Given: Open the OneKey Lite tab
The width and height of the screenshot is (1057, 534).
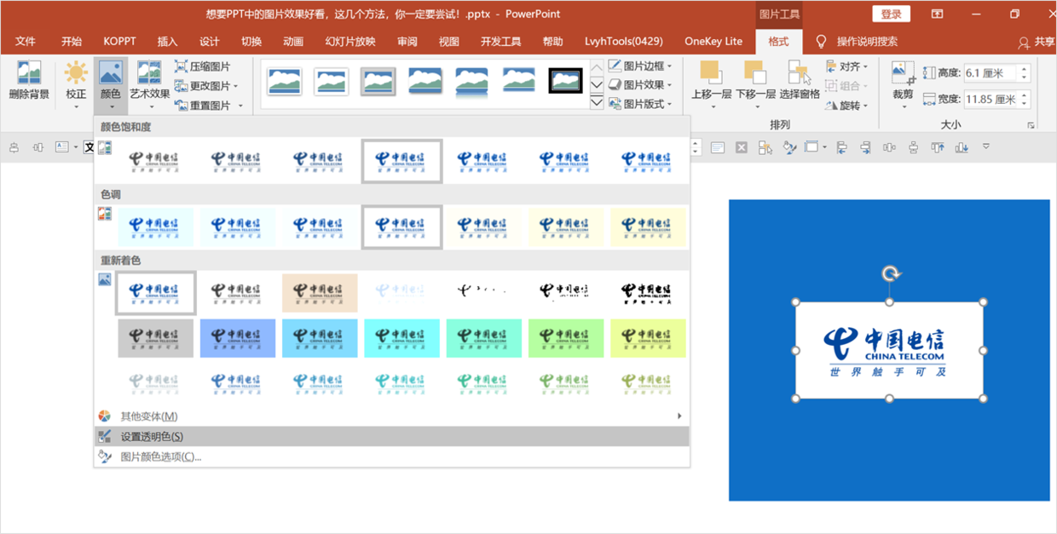Looking at the screenshot, I should point(713,42).
